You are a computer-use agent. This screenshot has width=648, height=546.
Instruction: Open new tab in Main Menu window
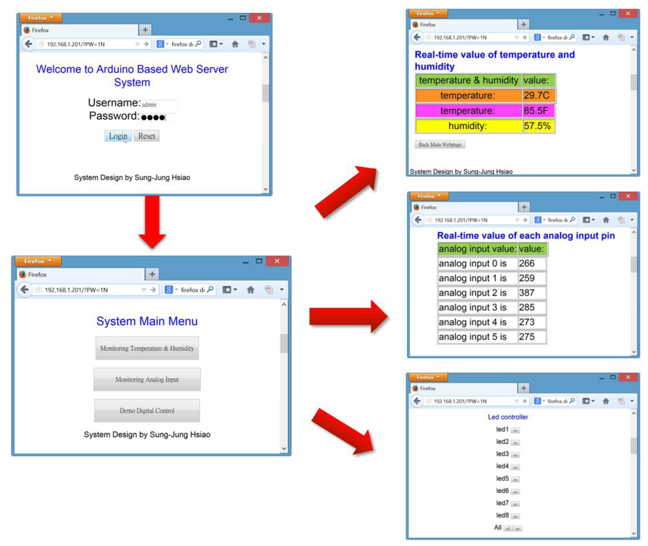[x=152, y=274]
